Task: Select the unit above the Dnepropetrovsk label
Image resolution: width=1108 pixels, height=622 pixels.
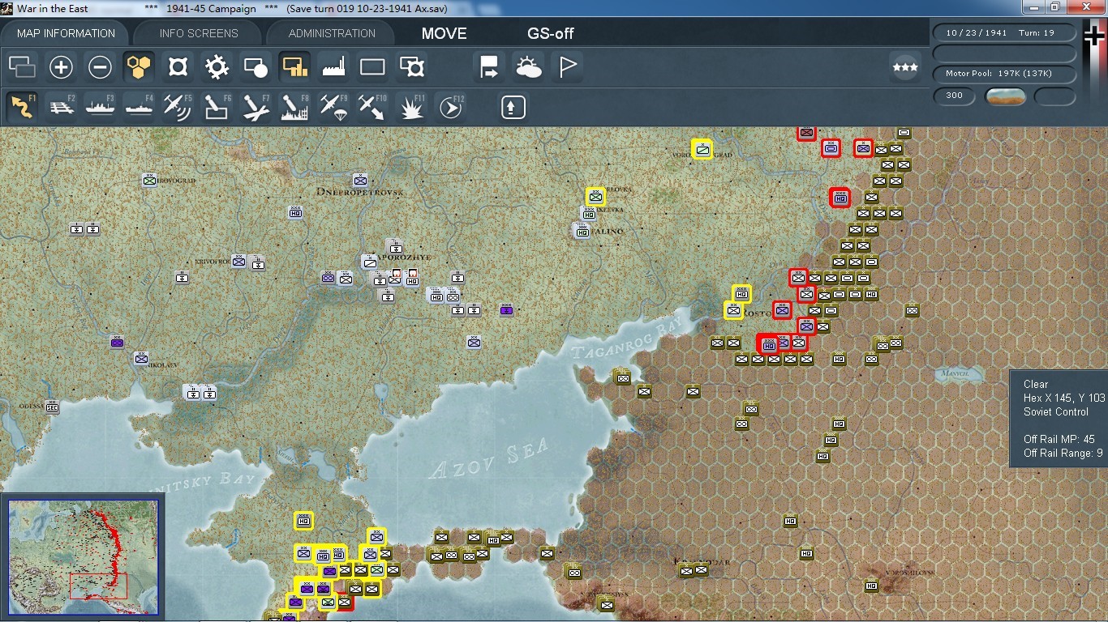Action: (361, 180)
